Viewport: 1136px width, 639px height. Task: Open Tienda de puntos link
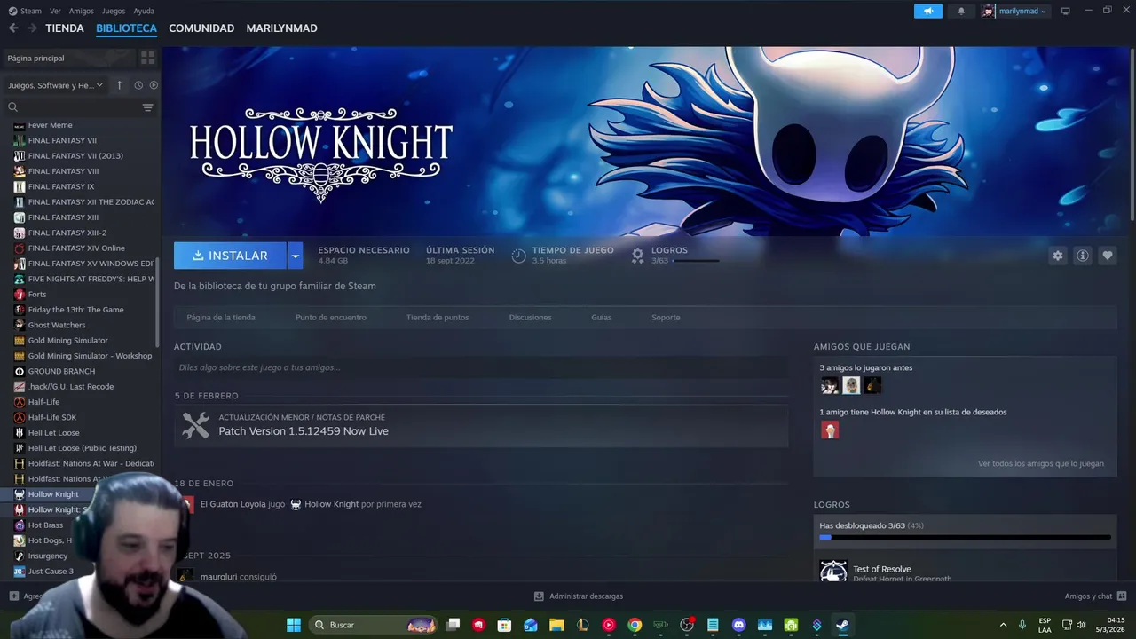pyautogui.click(x=438, y=318)
